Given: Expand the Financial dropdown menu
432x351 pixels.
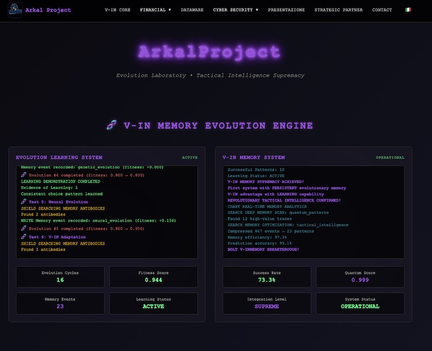Looking at the screenshot, I should click(x=156, y=10).
